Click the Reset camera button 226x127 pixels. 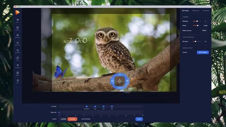(x=204, y=31)
